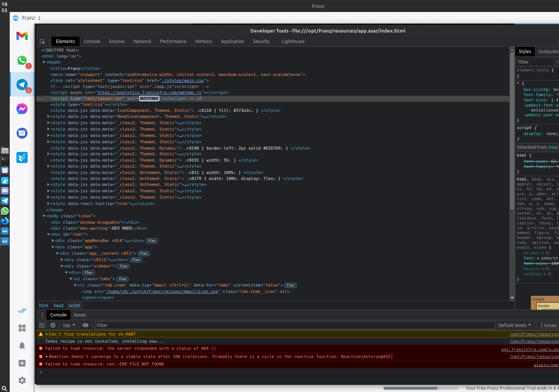Viewport: 559px width, 392px height.
Task: Open Discord from the dock
Action: coord(5,191)
